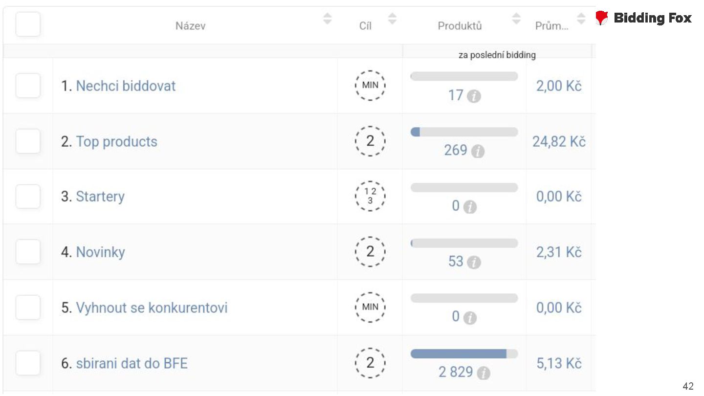The image size is (704, 396).
Task: Click info icon beside 2 829 products
Action: (483, 374)
